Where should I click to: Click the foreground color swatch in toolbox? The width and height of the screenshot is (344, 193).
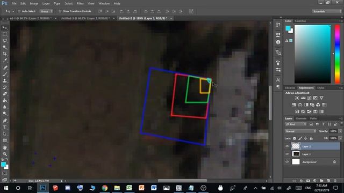3,165
